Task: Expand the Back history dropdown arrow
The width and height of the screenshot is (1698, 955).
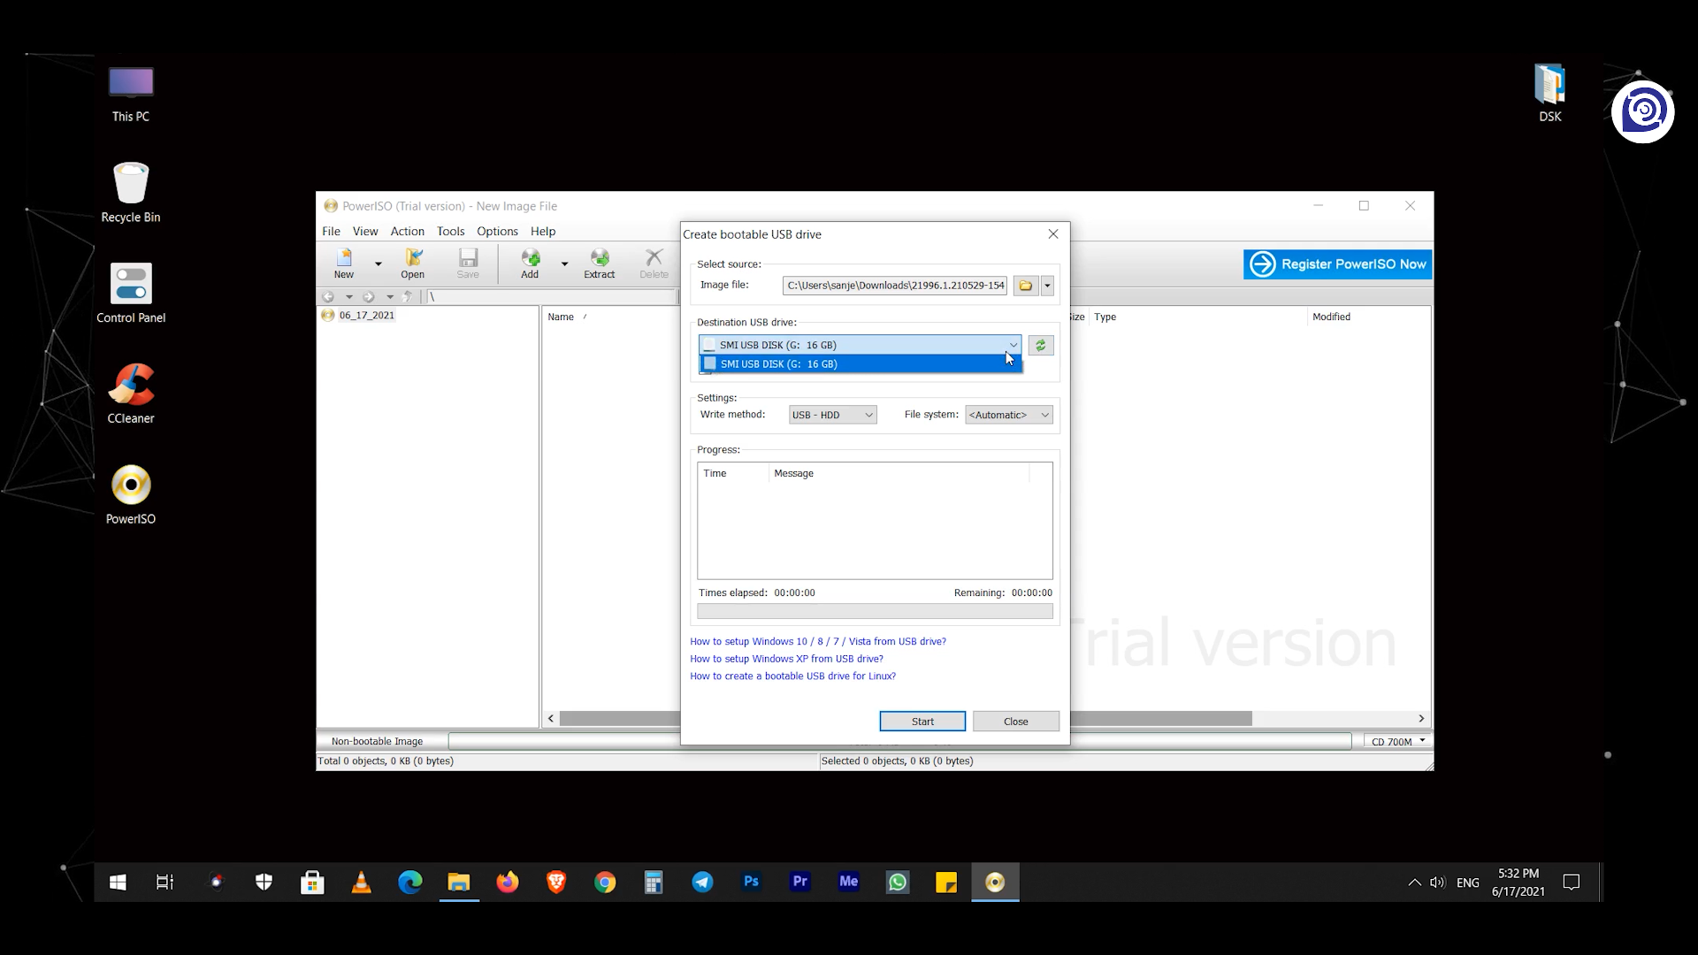Action: click(349, 297)
